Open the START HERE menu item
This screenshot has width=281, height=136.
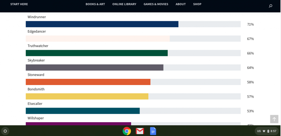point(19,4)
